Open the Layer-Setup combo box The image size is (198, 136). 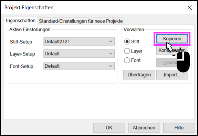[x=79, y=54]
